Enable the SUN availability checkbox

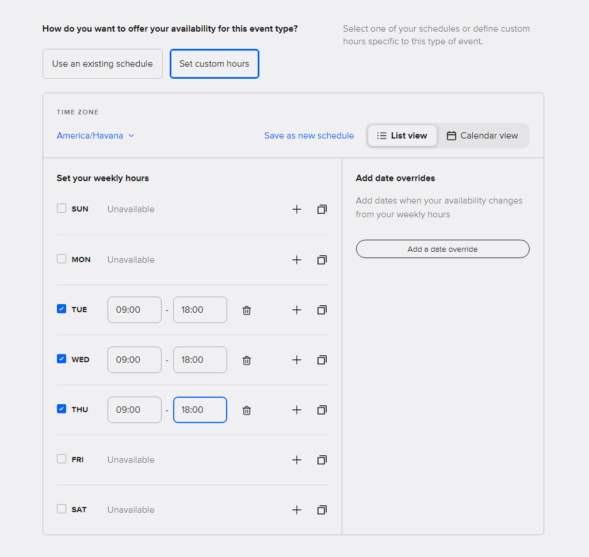[x=62, y=208]
